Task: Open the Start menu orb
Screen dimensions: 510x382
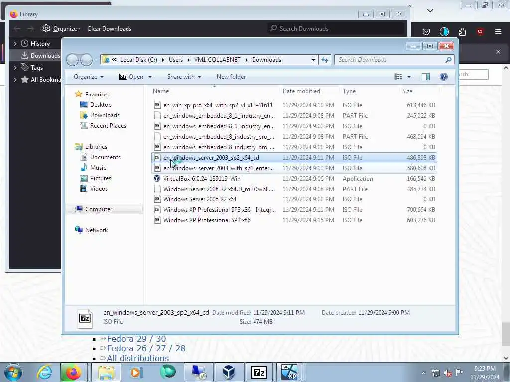Action: tap(13, 372)
